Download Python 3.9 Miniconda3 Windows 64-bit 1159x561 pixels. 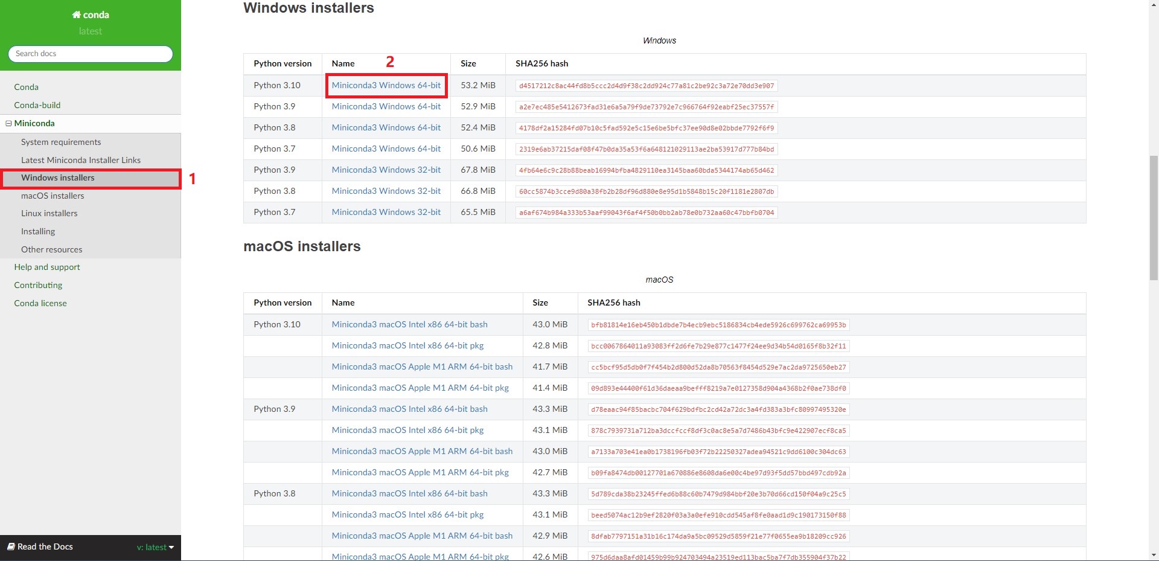[386, 106]
